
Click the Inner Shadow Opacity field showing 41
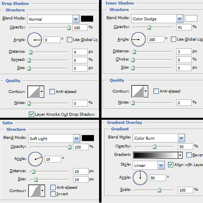[184, 27]
